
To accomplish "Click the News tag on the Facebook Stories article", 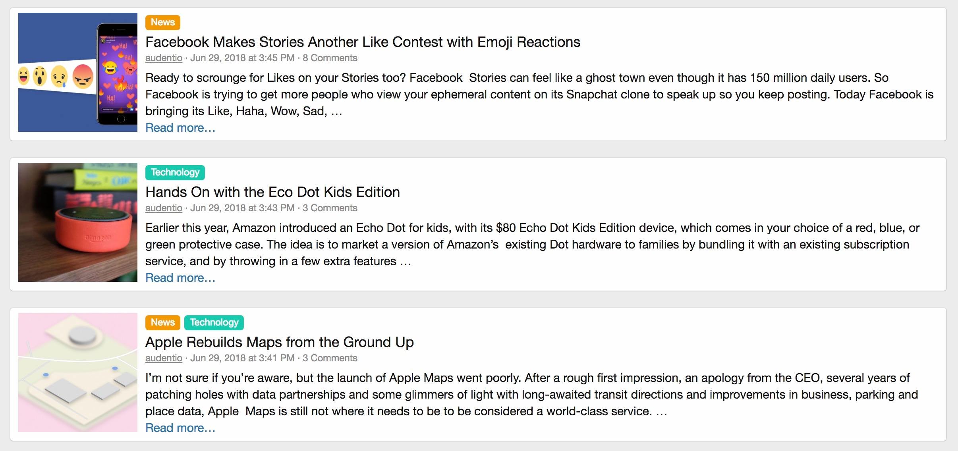I will [163, 23].
